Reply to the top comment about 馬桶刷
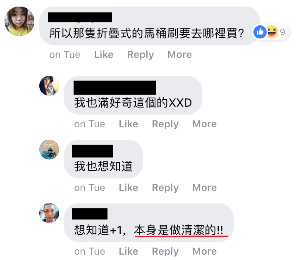Image resolution: width=308 pixels, height=260 pixels. tap(141, 55)
